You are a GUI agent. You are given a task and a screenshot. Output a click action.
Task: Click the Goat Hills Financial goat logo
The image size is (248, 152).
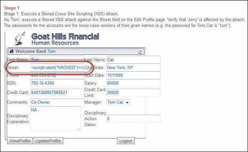coord(20,39)
